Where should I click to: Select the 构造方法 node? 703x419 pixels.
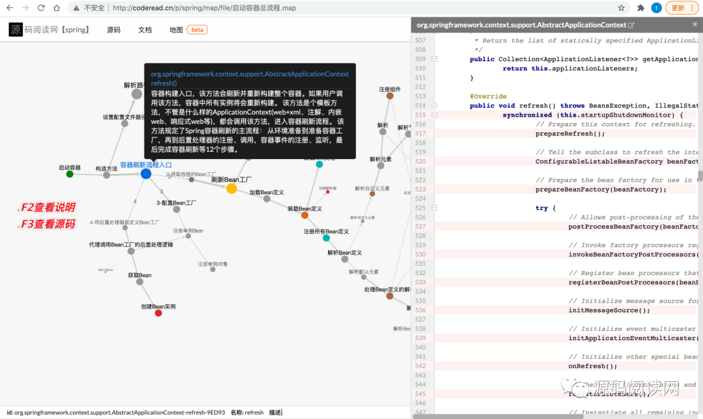106,175
